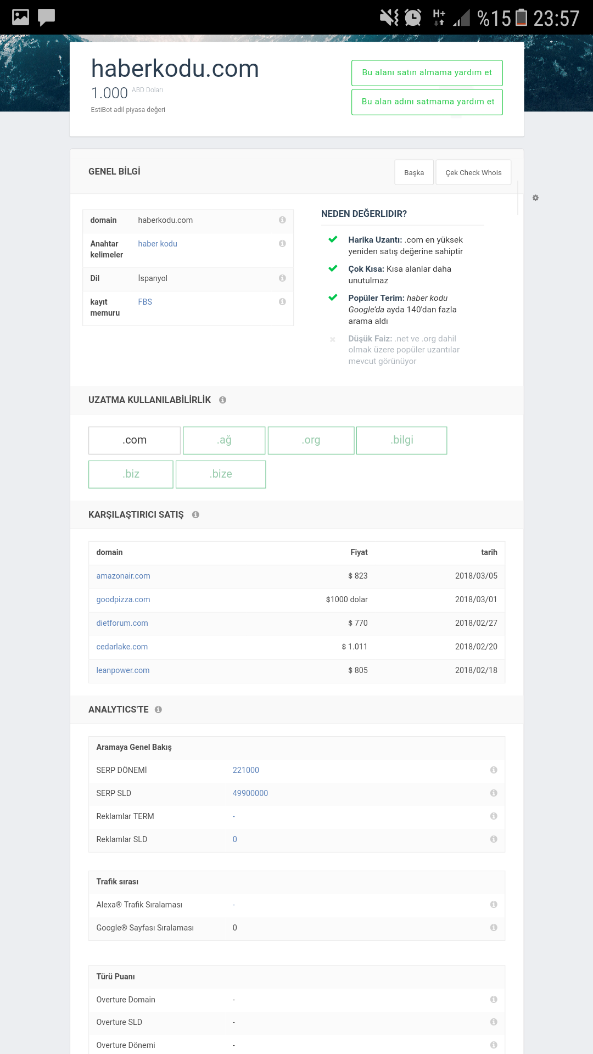Click info icon next to Uzatma Kullanılabilirlik
The height and width of the screenshot is (1054, 593).
tap(222, 400)
